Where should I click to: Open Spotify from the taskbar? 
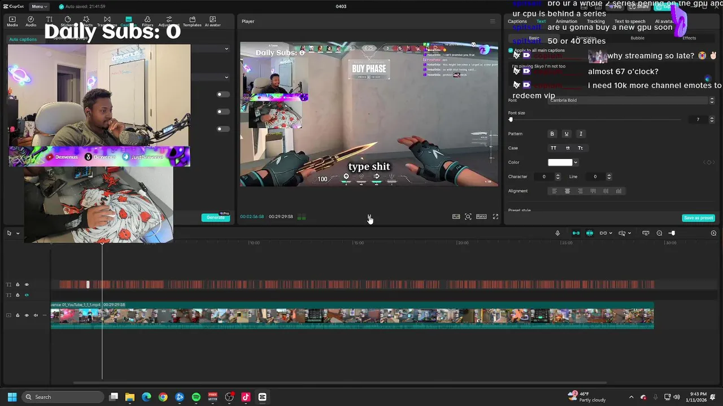point(196,397)
